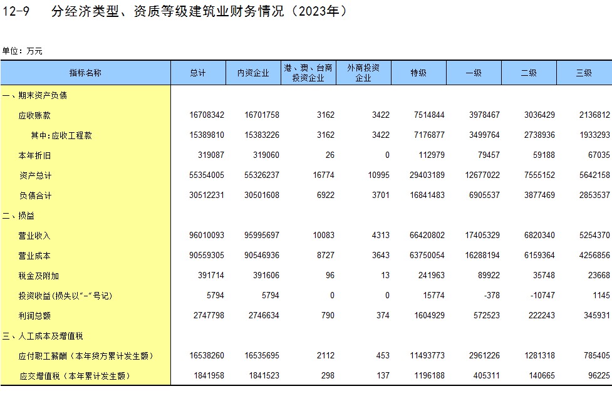This screenshot has height=406, width=612.
Task: Select the 二级 column header
Action: tap(529, 73)
